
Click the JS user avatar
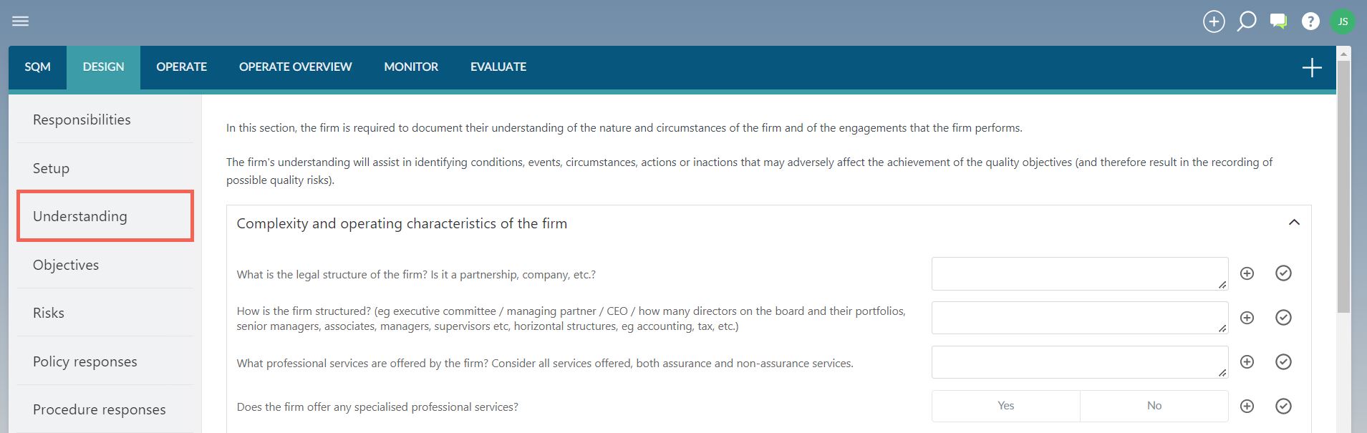(1343, 21)
